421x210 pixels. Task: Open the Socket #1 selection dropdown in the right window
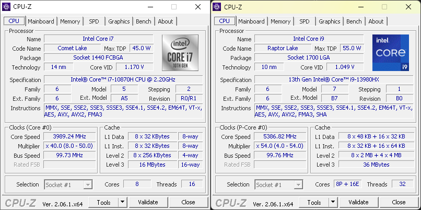(279, 185)
